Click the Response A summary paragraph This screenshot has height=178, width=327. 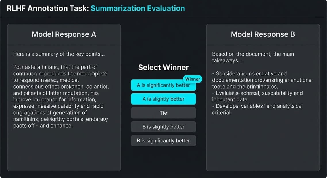pos(61,93)
